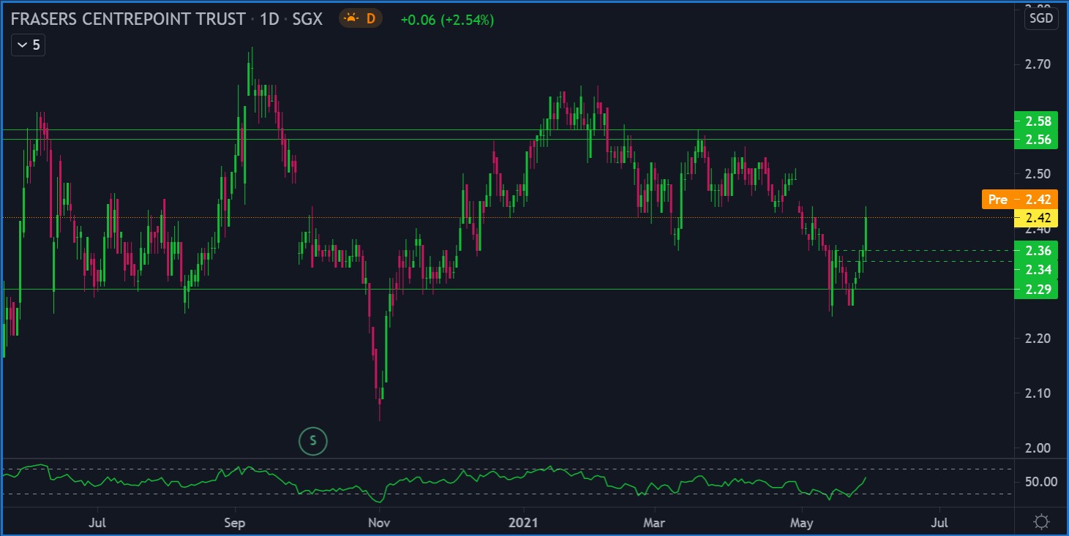Screen dimensions: 1069x536
Task: Select the 2.36 green price label
Action: 1036,251
